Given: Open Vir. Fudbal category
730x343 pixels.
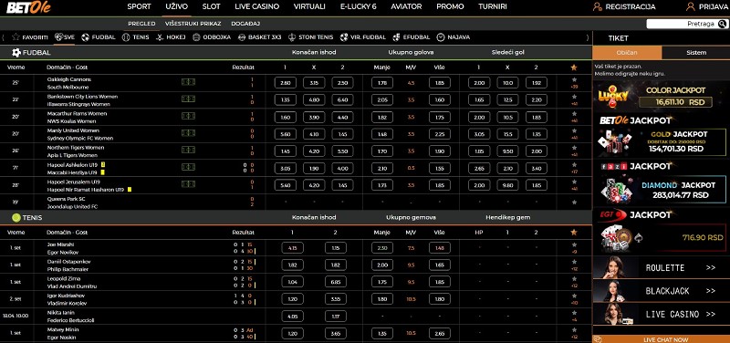Looking at the screenshot, I should pyautogui.click(x=363, y=37).
